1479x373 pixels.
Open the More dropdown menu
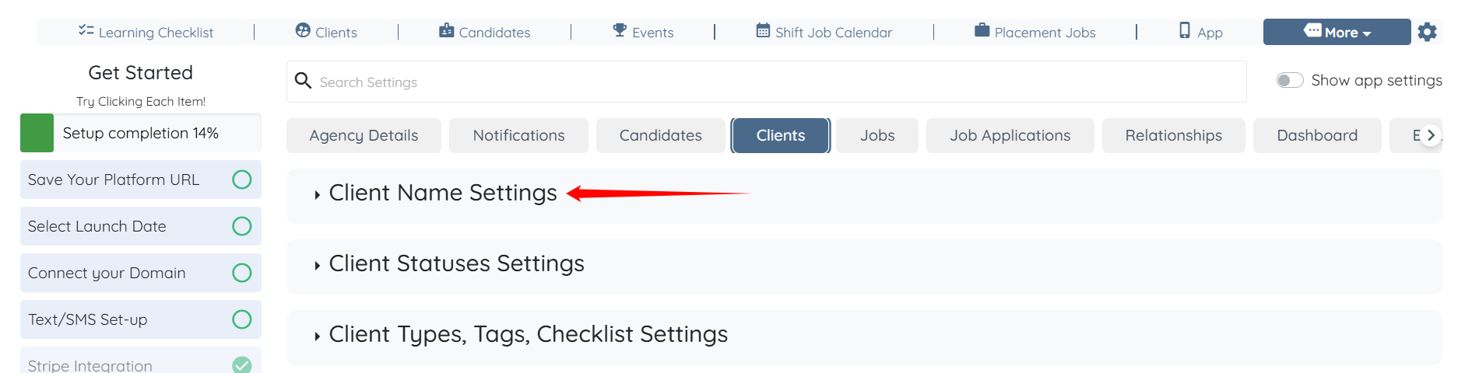tap(1337, 32)
